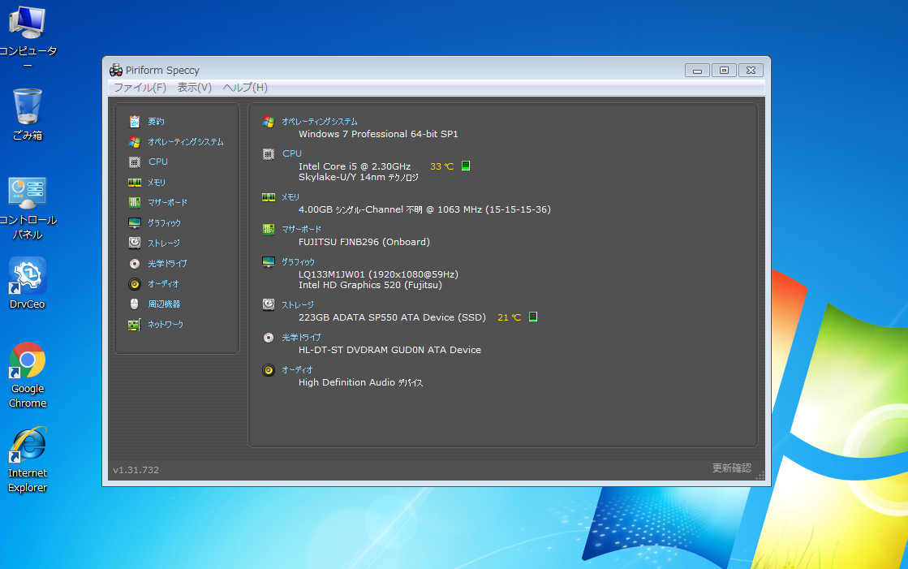This screenshot has height=569, width=908.
Task: Click the storage icon in summary panel
Action: (x=268, y=304)
